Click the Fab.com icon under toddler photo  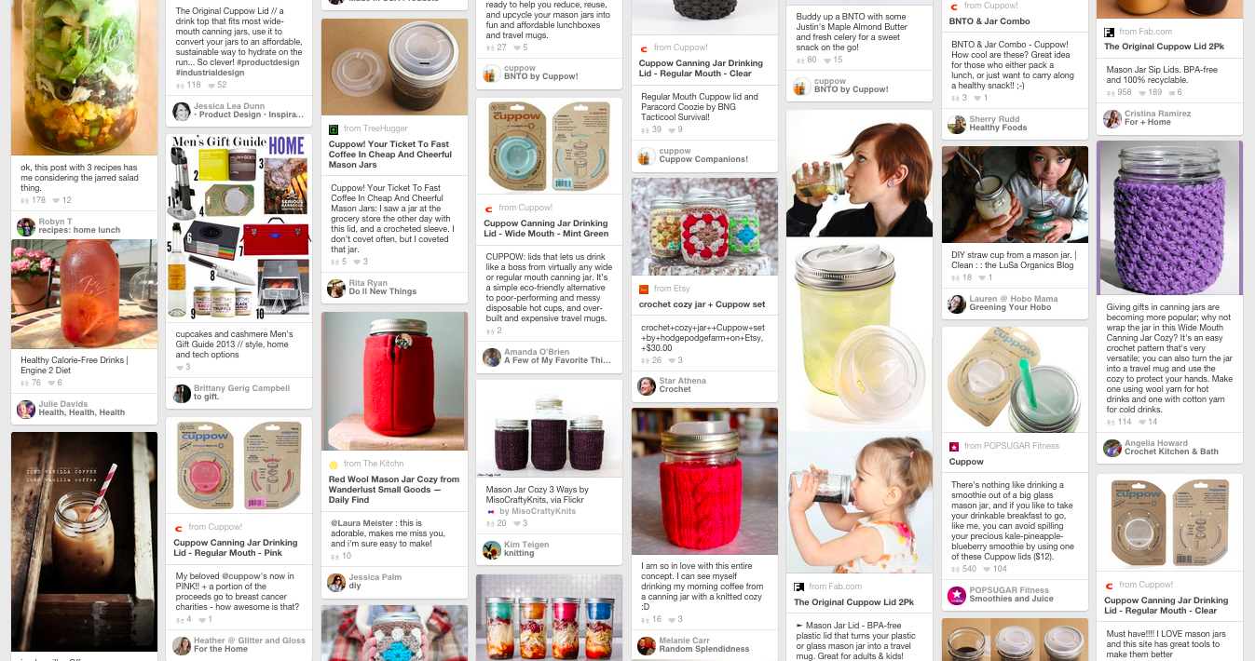pyautogui.click(x=798, y=587)
